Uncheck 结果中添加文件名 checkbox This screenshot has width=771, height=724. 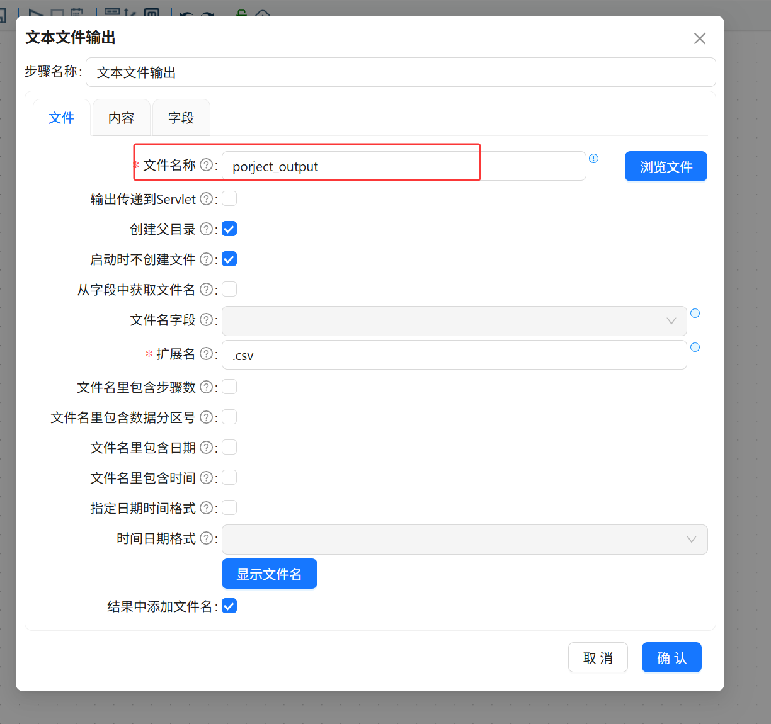pyautogui.click(x=229, y=606)
